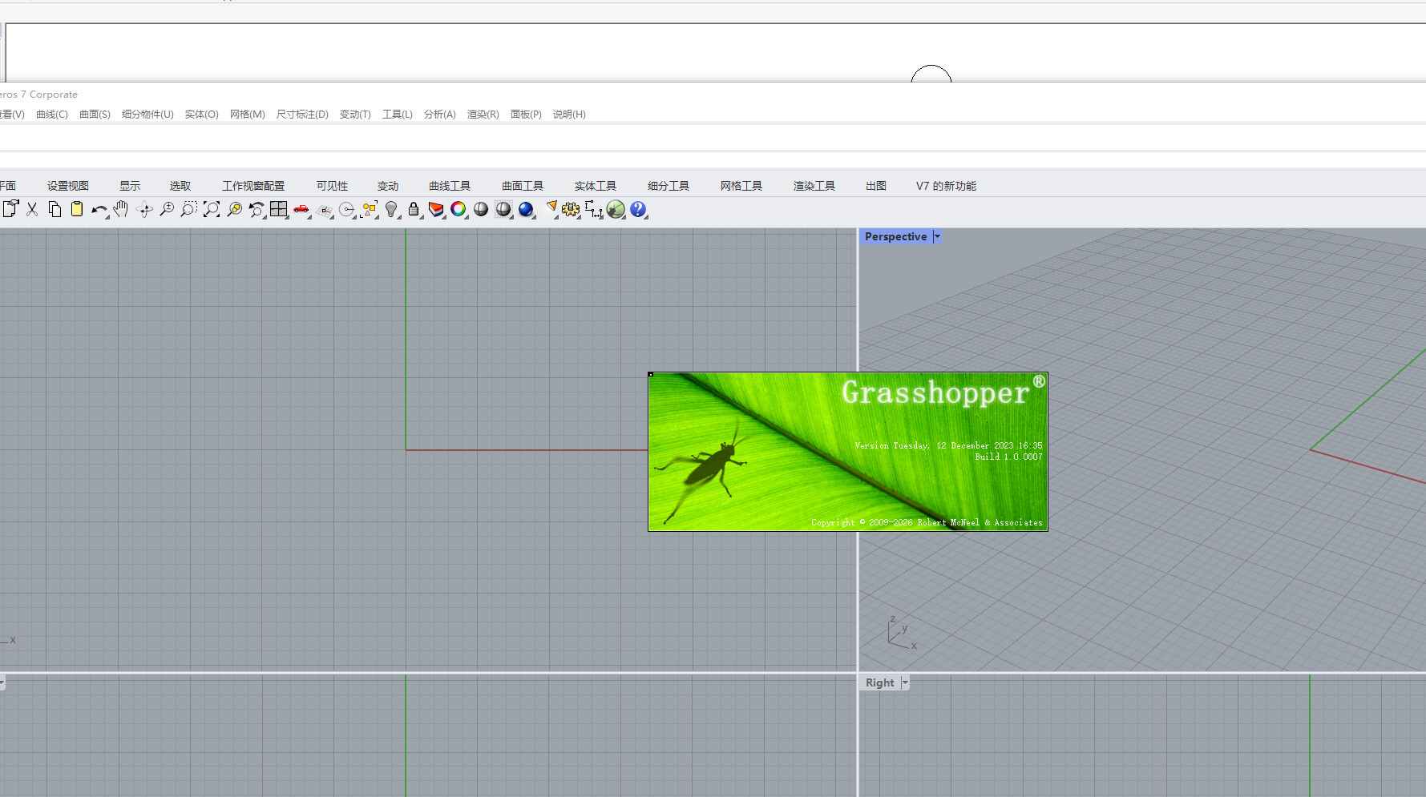This screenshot has width=1426, height=797.
Task: Click the four-viewport layout icon
Action: 278,209
